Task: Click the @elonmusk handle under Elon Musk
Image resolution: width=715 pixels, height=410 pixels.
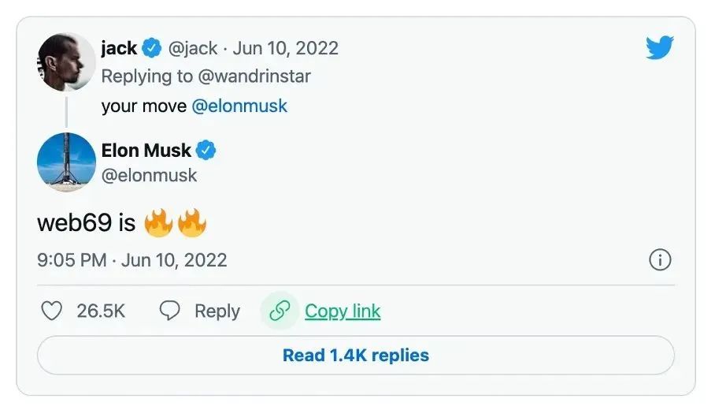Action: 150,174
